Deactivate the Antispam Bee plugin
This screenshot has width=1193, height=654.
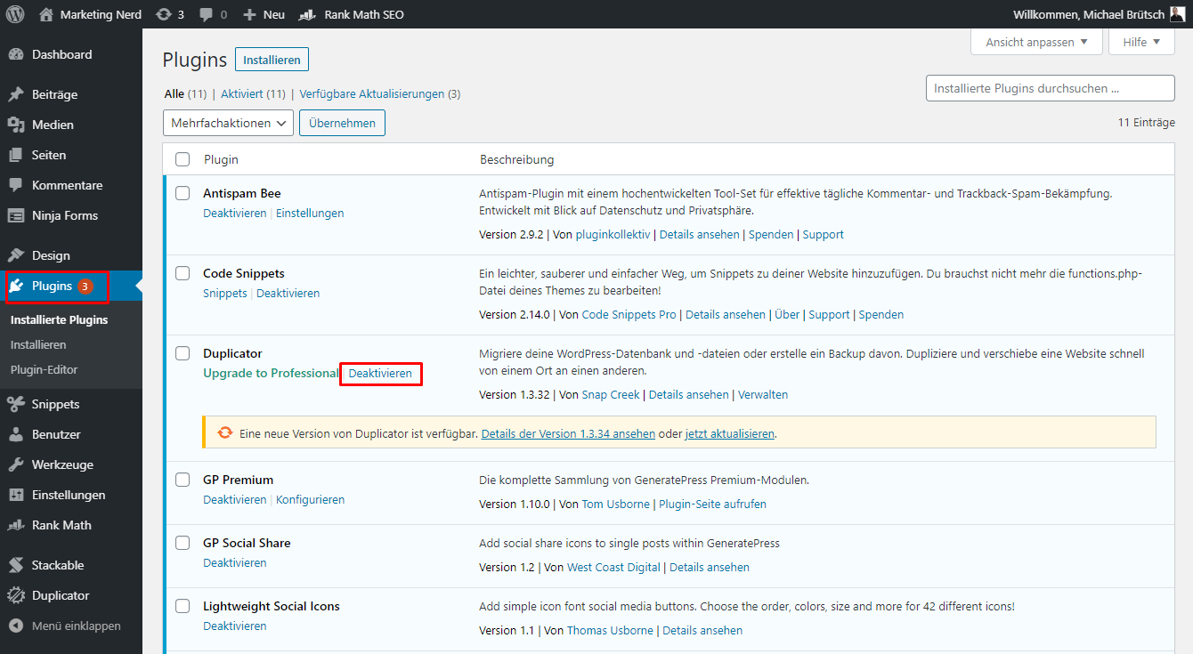point(235,214)
